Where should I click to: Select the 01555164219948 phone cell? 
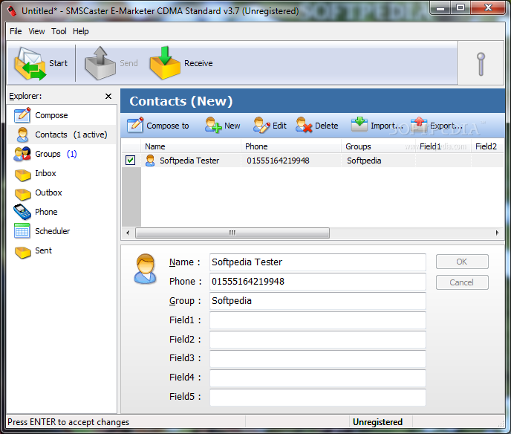click(278, 161)
